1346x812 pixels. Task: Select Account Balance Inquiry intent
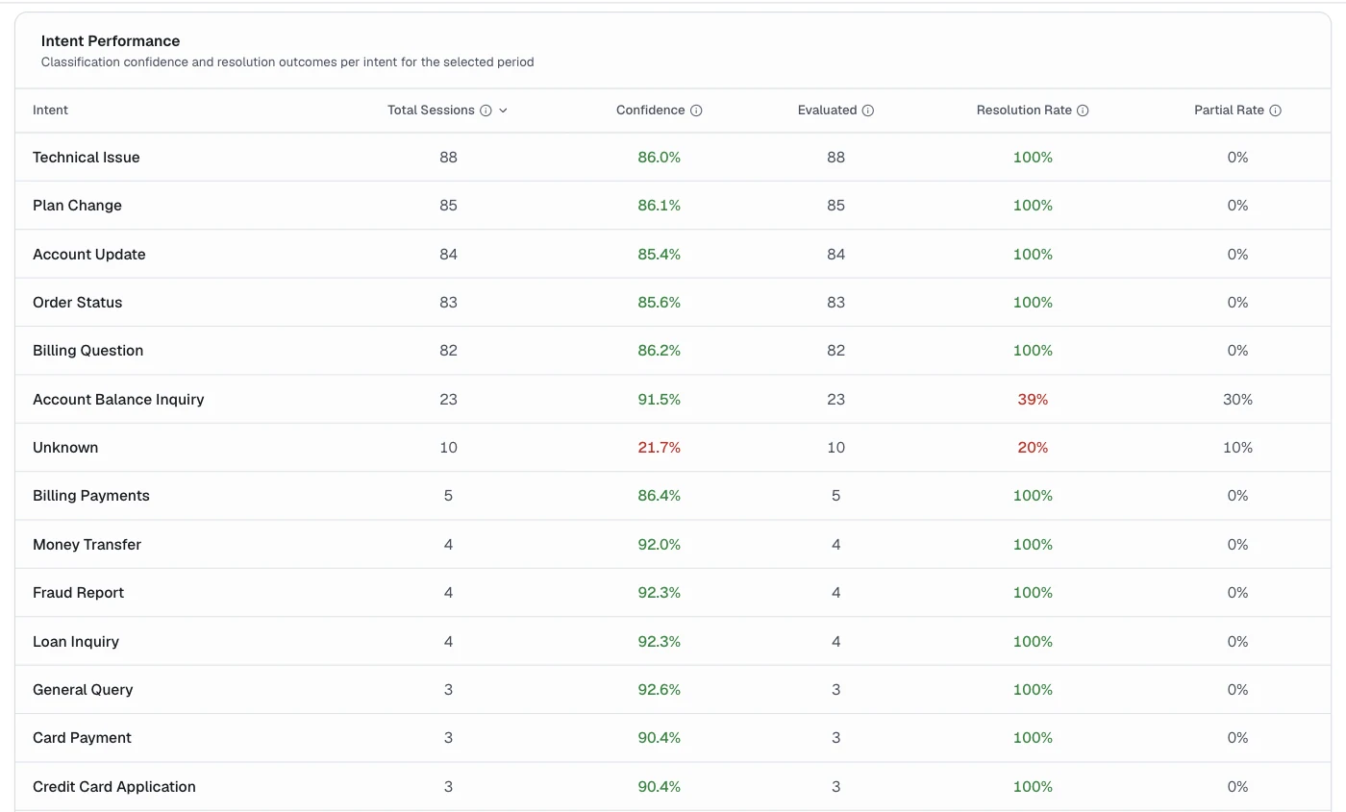click(x=118, y=400)
